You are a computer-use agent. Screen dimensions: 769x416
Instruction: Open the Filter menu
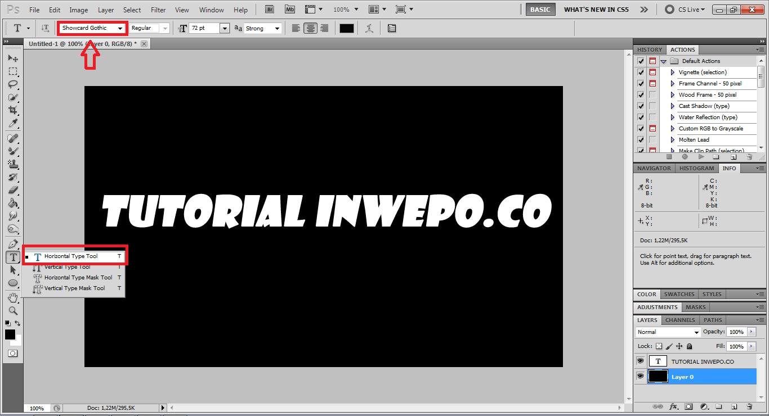(x=158, y=10)
